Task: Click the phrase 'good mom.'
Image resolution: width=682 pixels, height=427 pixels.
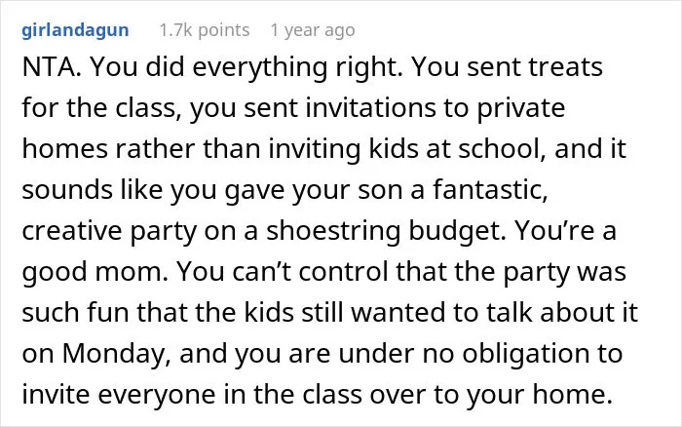Action: click(95, 272)
